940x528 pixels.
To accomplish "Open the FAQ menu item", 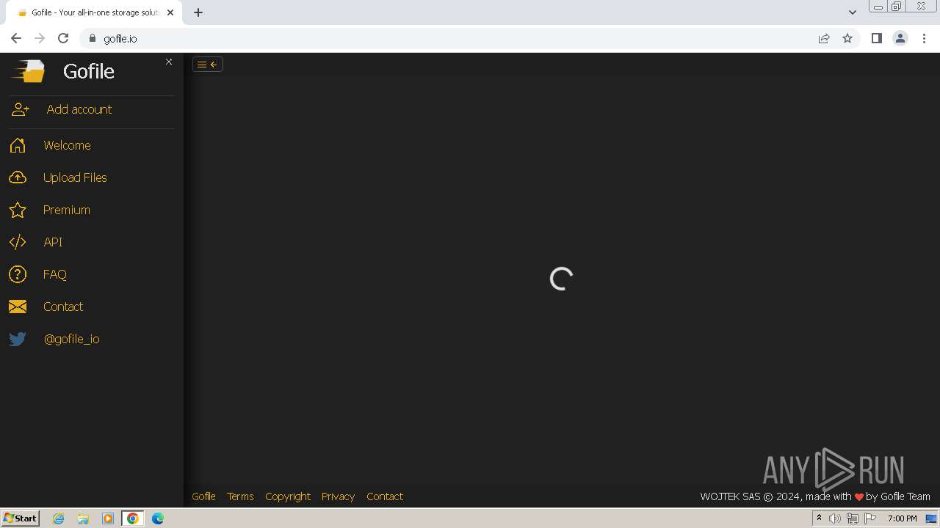I will click(x=55, y=274).
